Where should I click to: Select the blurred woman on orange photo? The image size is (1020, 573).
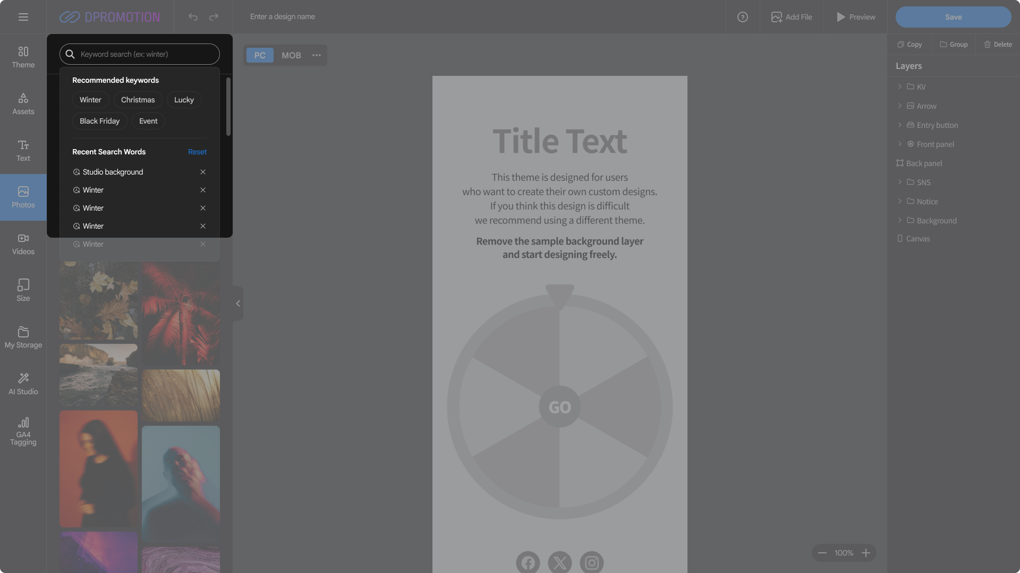pyautogui.click(x=99, y=469)
